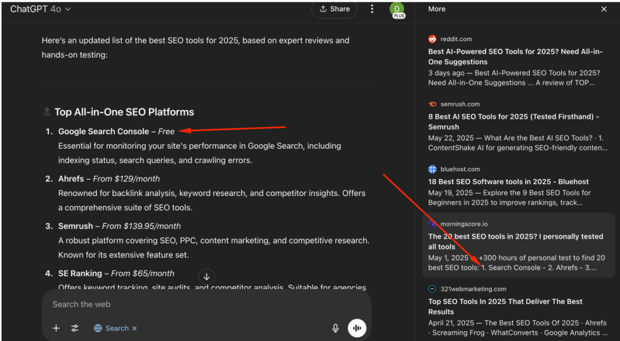
Task: Click the Search globe chip
Action: click(111, 328)
